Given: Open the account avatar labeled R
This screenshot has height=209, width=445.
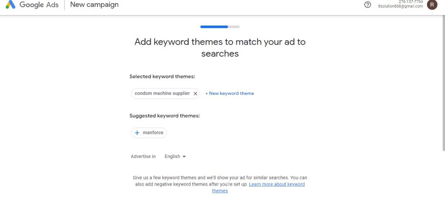Looking at the screenshot, I should [432, 5].
